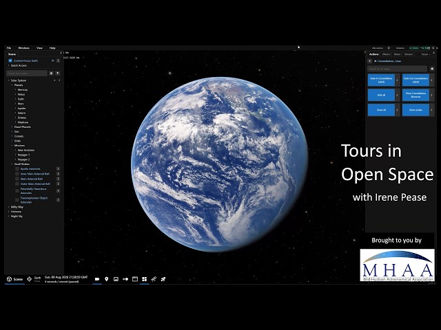Screen dimensions: 441x330
Task: Focus the search for a node field
Action: coord(27,74)
